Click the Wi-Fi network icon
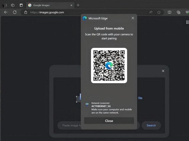 (x=87, y=105)
